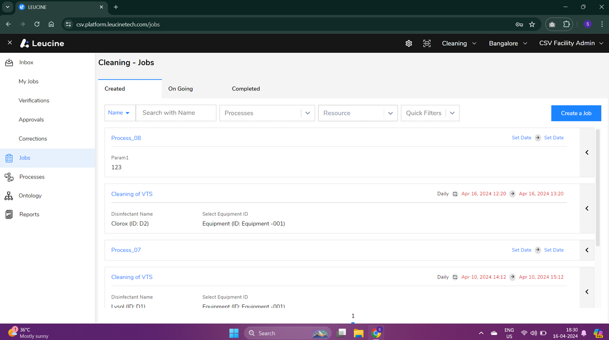
Task: Open Corrections in sidebar
Action: point(33,139)
